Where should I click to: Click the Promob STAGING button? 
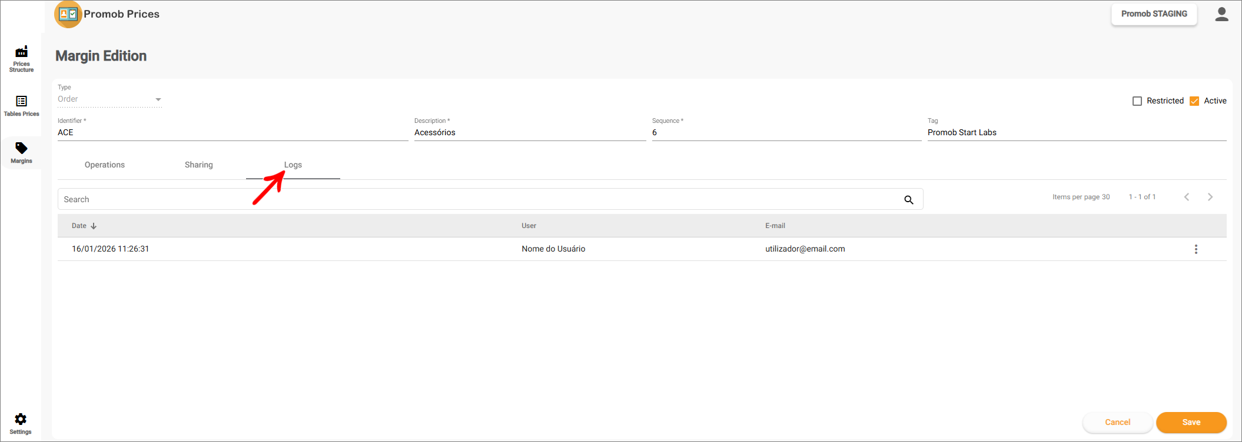click(1154, 14)
